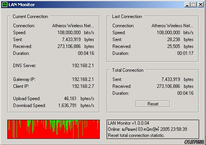Click Last Connection speed value 108,000,000

168,33
